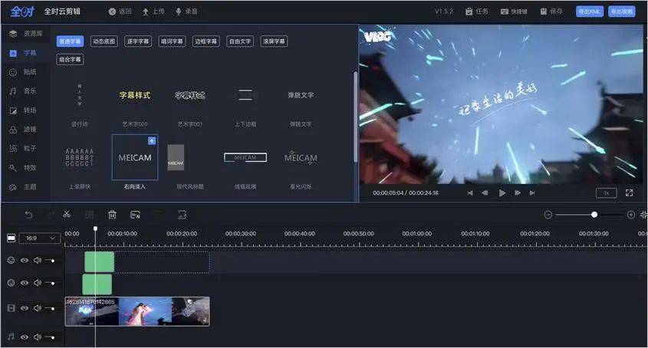Click the 保存 save button
Image resolution: width=648 pixels, height=348 pixels.
pyautogui.click(x=551, y=11)
